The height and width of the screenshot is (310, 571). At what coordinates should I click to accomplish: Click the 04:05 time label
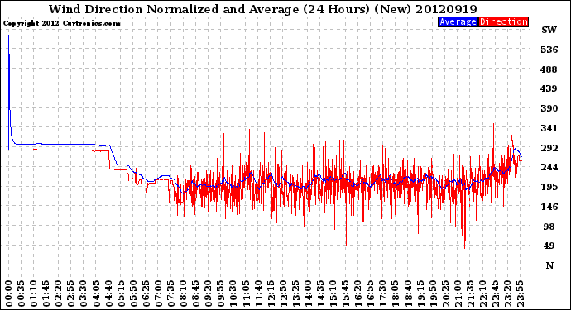point(96,293)
